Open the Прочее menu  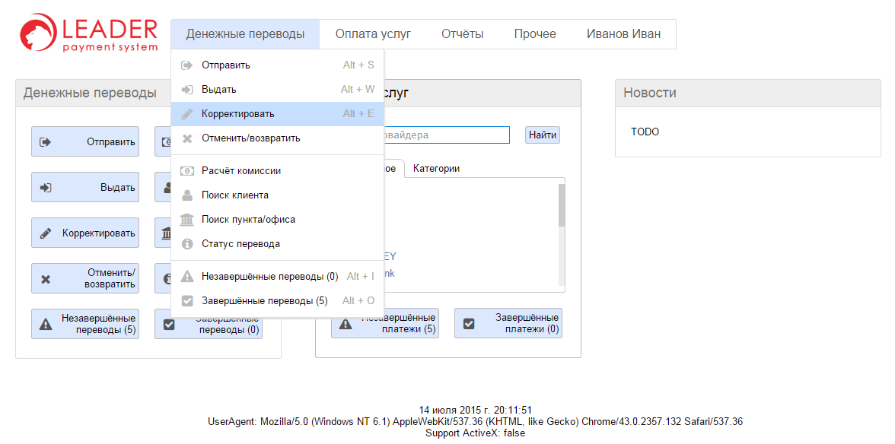[534, 34]
